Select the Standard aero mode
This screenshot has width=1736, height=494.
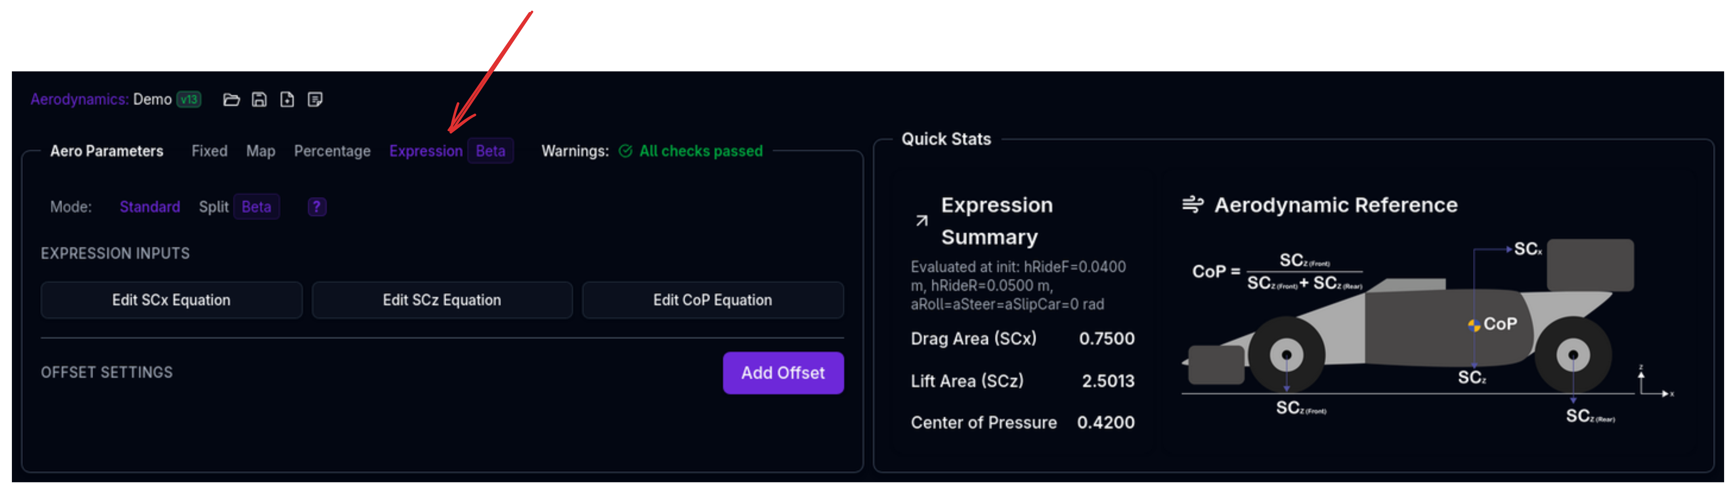pyautogui.click(x=149, y=207)
